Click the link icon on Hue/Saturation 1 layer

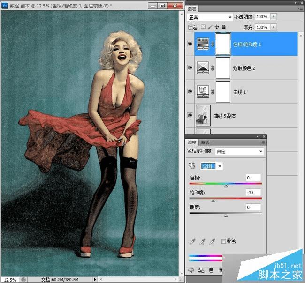[x=213, y=44]
